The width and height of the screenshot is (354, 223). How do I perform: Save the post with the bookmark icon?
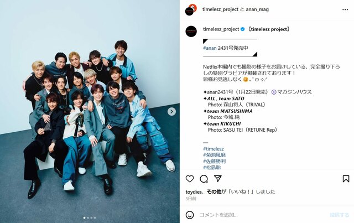click(346, 179)
